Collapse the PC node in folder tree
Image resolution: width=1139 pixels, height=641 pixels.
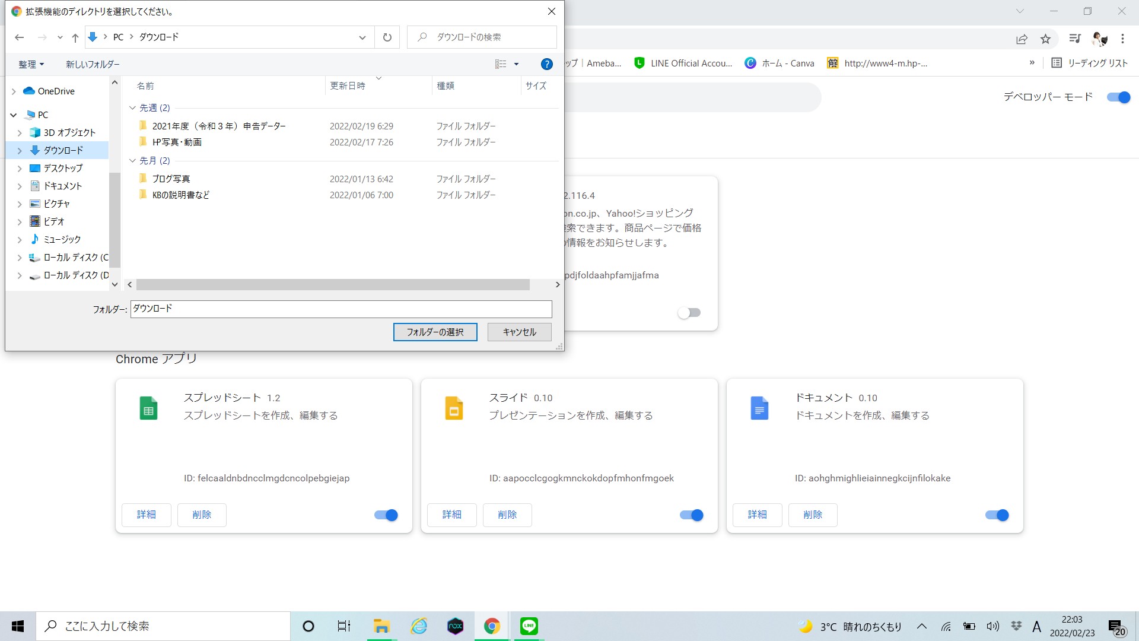14,115
